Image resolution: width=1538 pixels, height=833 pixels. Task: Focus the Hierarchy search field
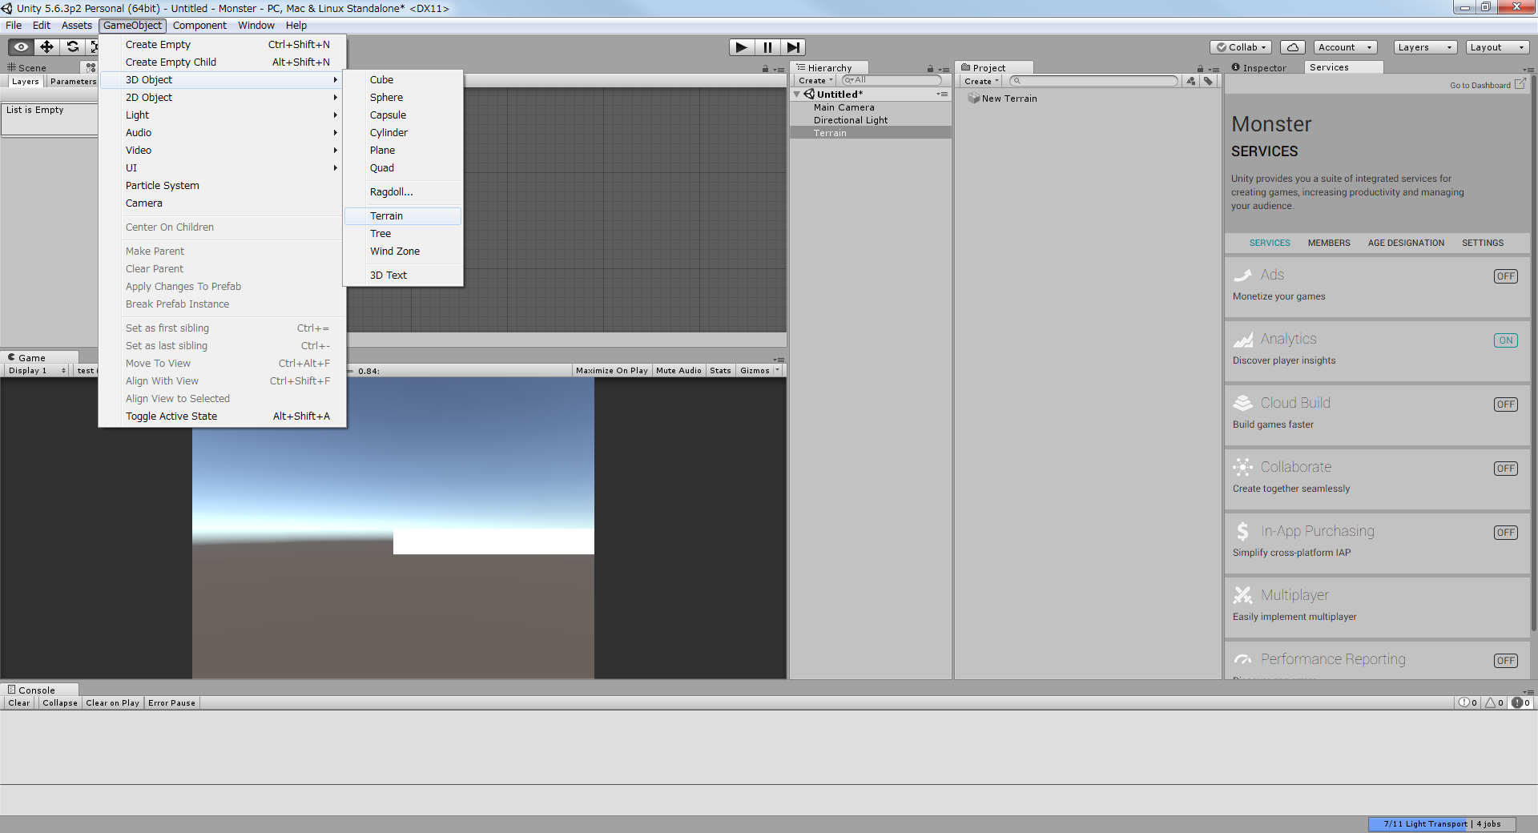coord(892,80)
